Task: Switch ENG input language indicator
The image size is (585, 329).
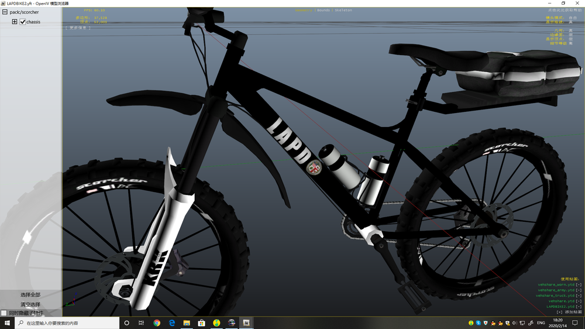Action: click(541, 323)
